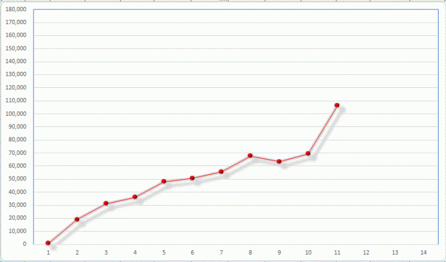Click the 90,000 vertical axis label
This screenshot has width=446, height=262.
click(17, 126)
